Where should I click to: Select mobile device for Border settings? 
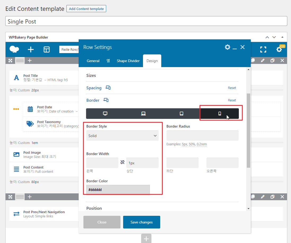coord(220,114)
